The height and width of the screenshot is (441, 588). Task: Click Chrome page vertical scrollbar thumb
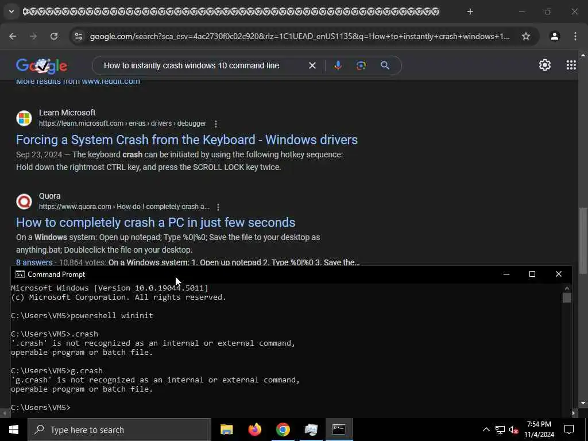point(583,241)
